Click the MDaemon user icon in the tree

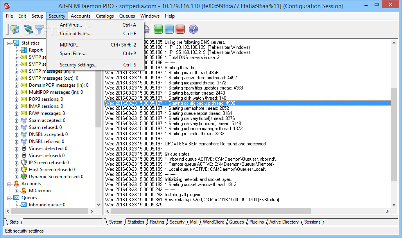click(24, 191)
